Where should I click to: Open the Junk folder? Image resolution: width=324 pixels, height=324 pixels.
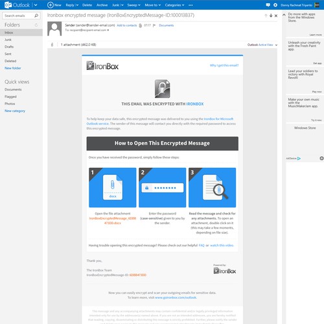click(8, 40)
